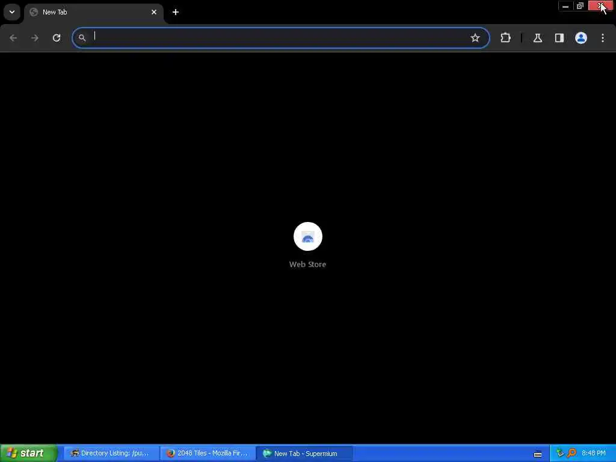This screenshot has height=462, width=616.
Task: Click New Tab - Supermium taskbar button
Action: (x=304, y=454)
